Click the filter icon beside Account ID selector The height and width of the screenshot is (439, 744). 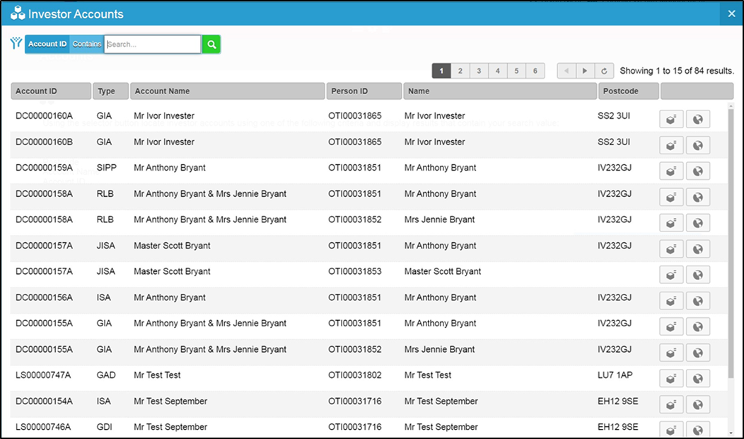click(x=16, y=43)
